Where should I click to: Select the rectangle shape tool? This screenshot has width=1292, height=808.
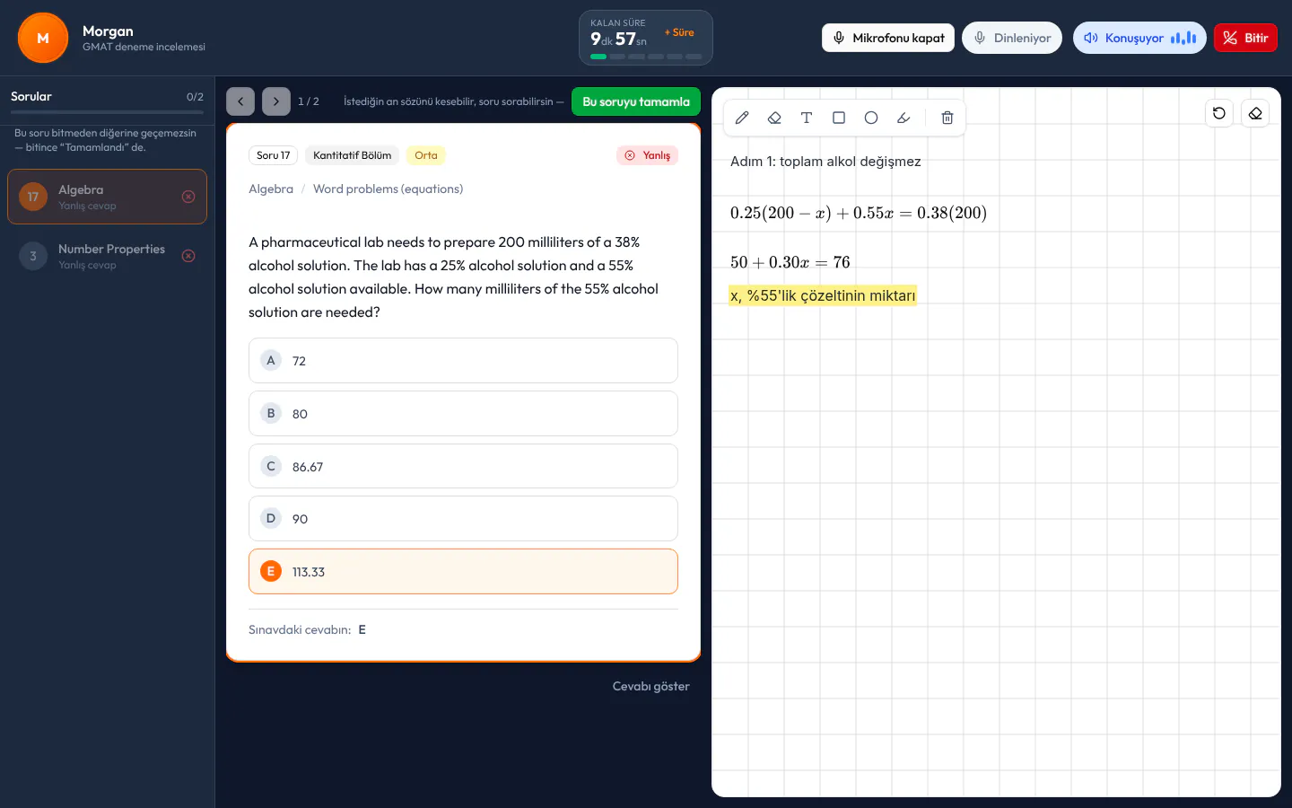pyautogui.click(x=839, y=118)
